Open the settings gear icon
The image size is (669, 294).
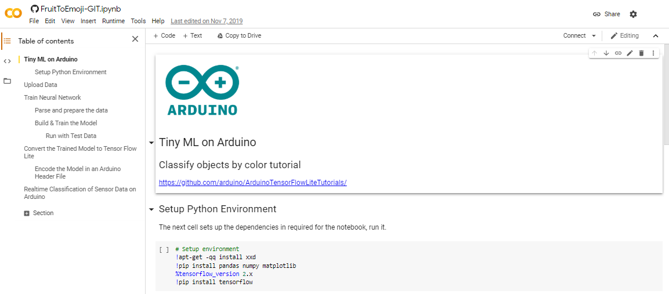[633, 14]
